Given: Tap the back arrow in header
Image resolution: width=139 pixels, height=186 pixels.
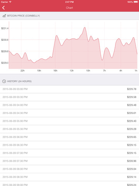Looking at the screenshot, I should point(3,8).
